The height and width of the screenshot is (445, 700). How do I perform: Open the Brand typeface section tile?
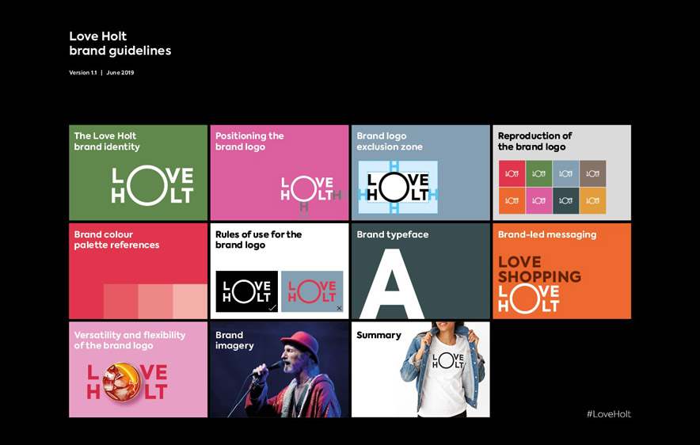click(420, 271)
